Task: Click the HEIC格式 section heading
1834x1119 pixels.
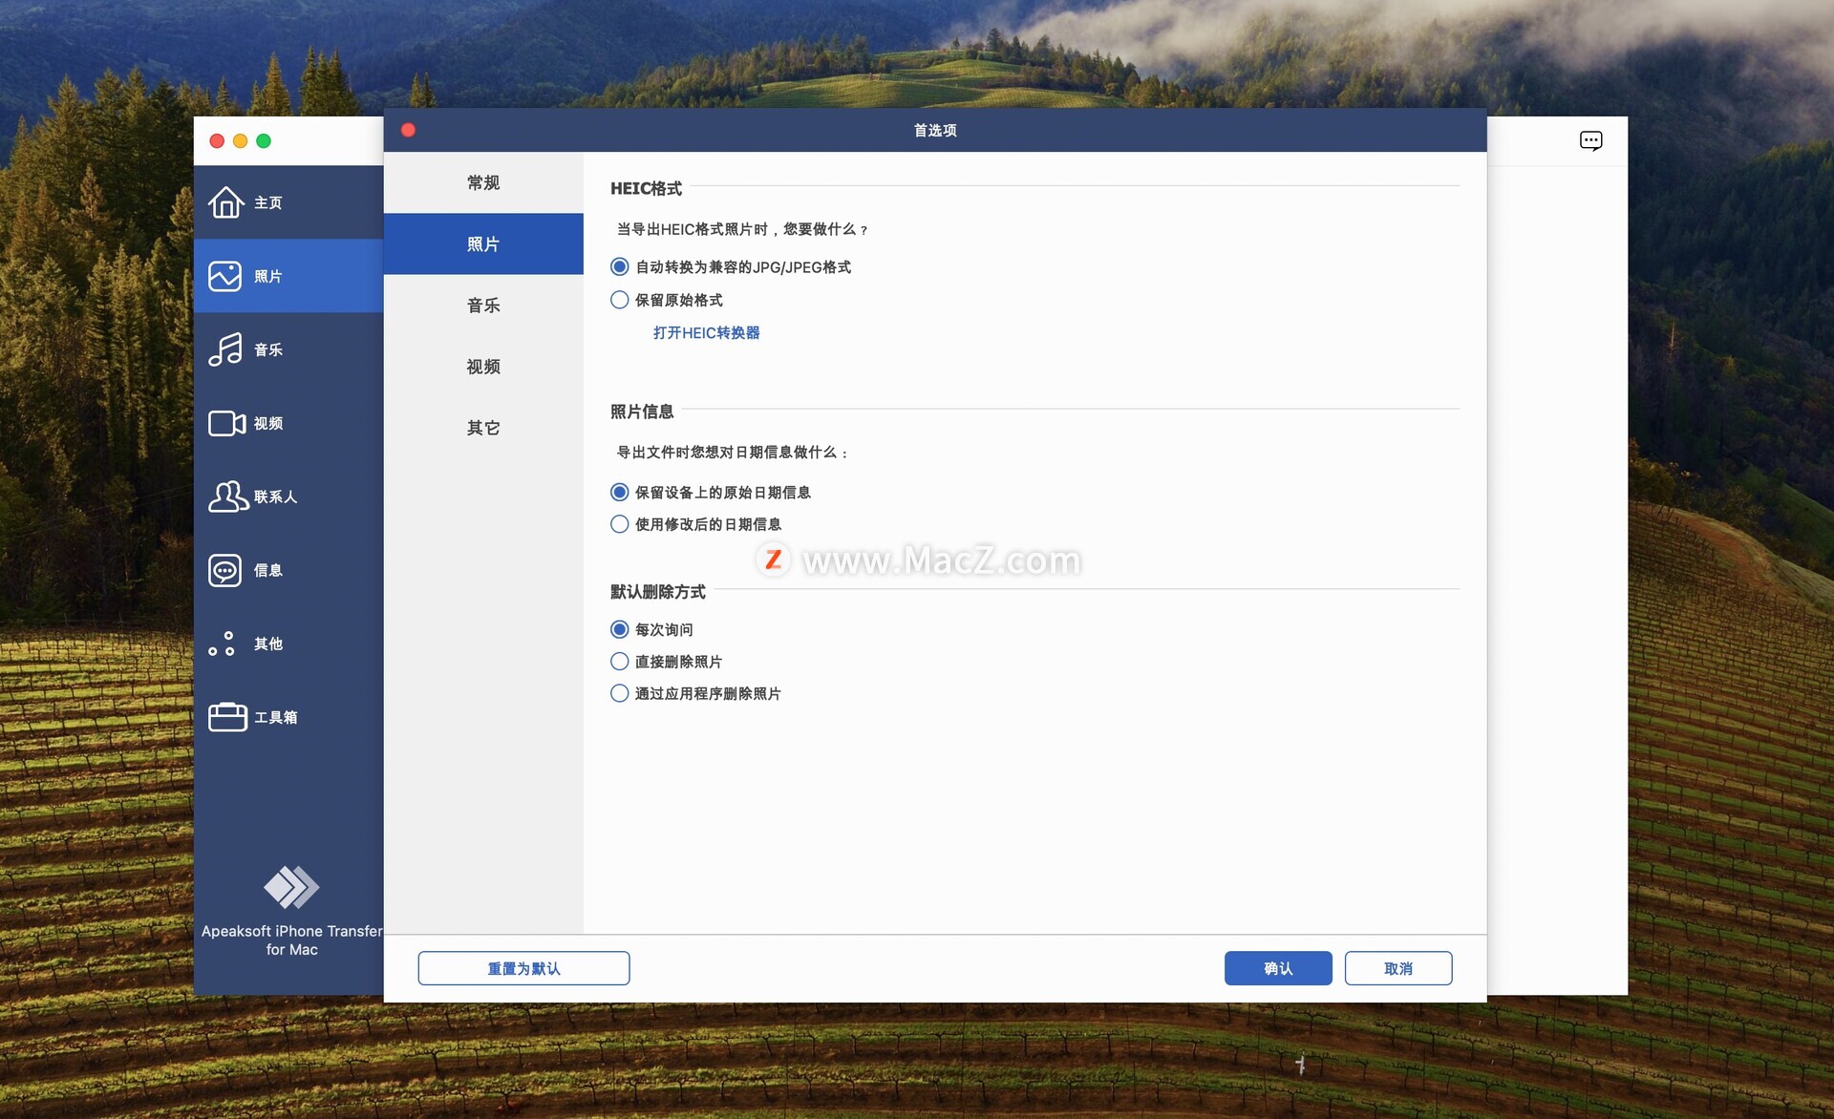Action: [647, 189]
